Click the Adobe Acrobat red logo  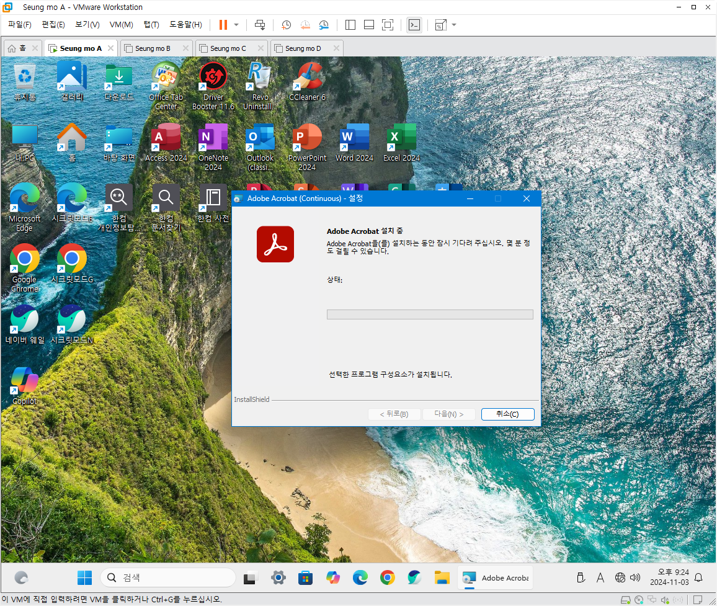[275, 244]
